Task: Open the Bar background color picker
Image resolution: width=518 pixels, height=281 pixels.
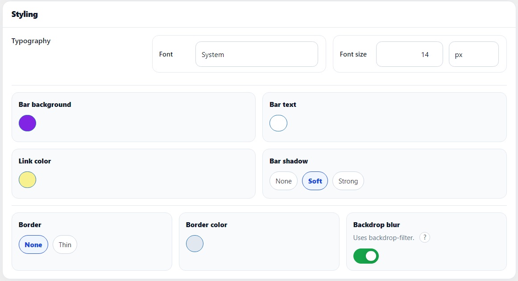Action: (27, 123)
